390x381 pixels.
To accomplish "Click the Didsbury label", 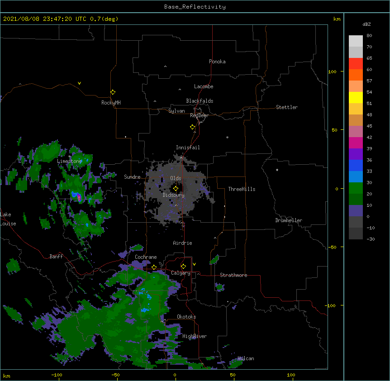I will coord(174,195).
